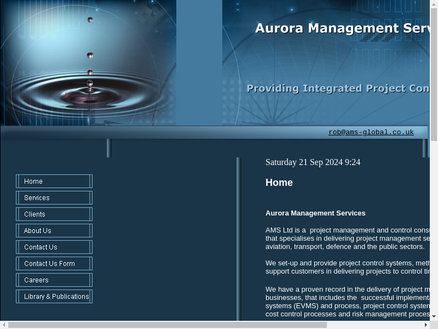438x329 pixels.
Task: Click the horizontal scrollbar left arrow
Action: coord(4,325)
